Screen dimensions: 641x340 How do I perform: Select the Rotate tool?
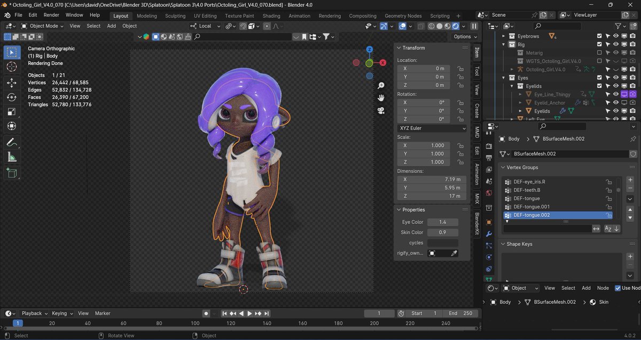(12, 97)
